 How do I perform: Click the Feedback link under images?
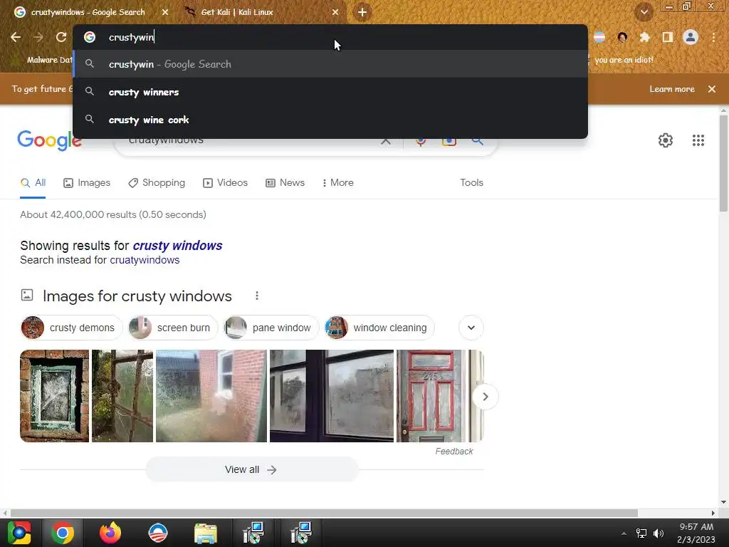[453, 451]
